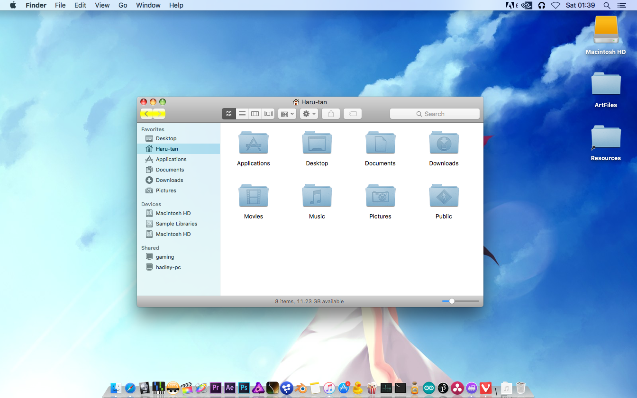
Task: Open the View menu
Action: click(x=102, y=5)
